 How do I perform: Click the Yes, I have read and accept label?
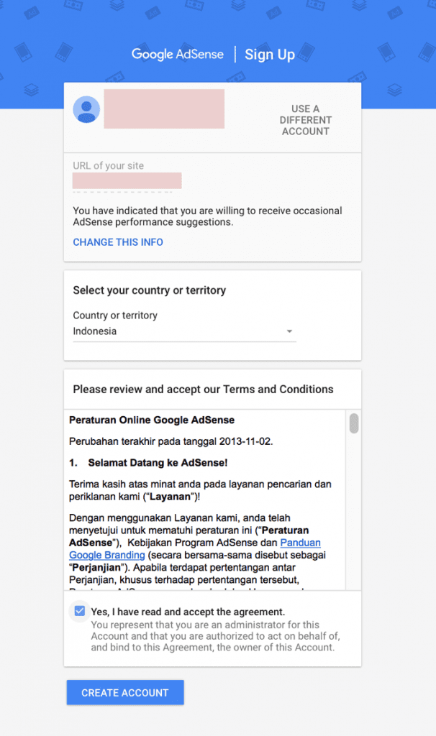[188, 612]
